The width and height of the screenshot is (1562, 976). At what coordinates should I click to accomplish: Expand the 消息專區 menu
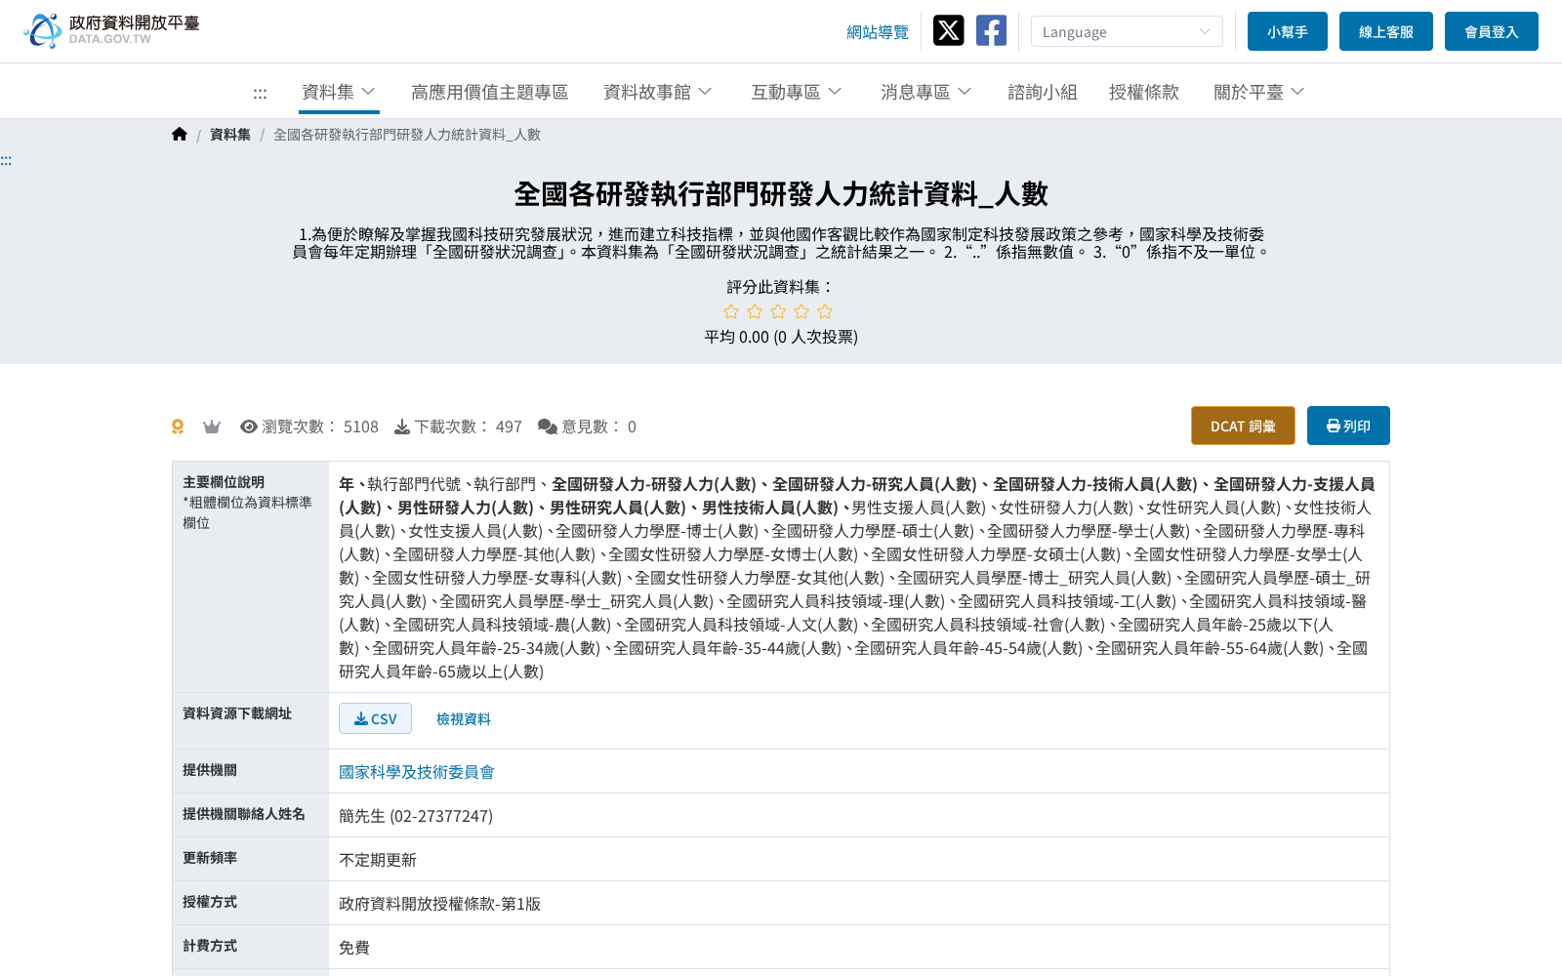point(925,92)
